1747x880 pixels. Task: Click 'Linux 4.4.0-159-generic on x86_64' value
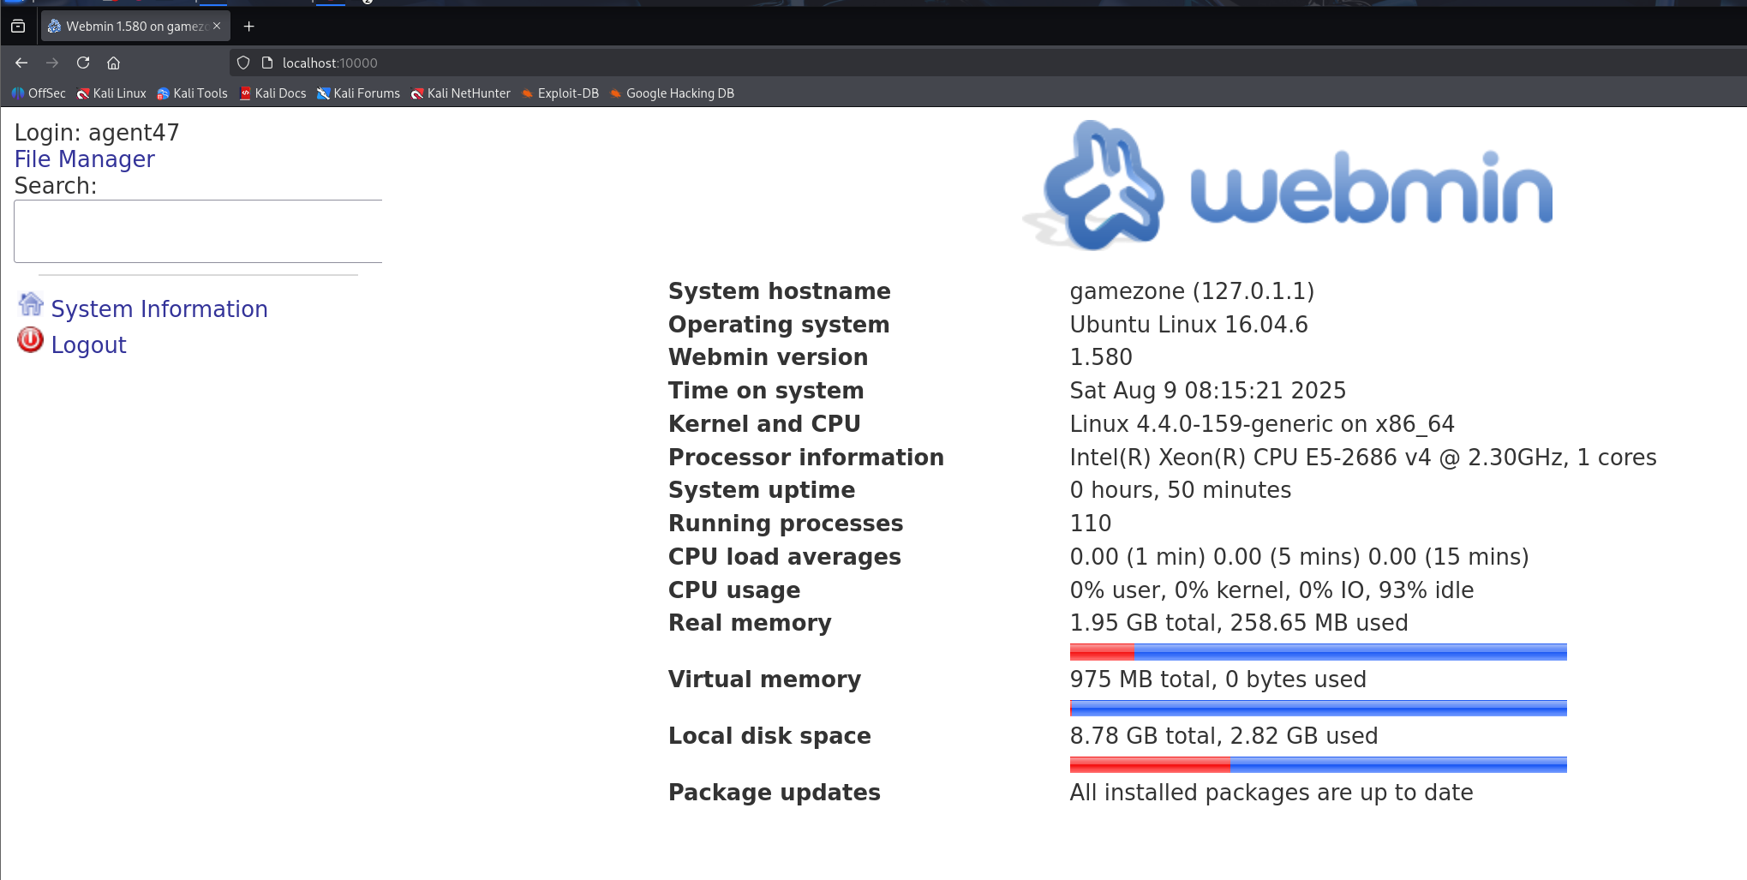point(1262,424)
